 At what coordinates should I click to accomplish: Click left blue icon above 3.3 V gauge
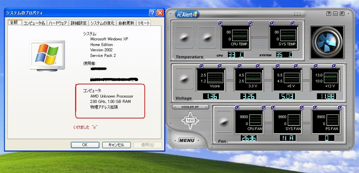coord(239,66)
